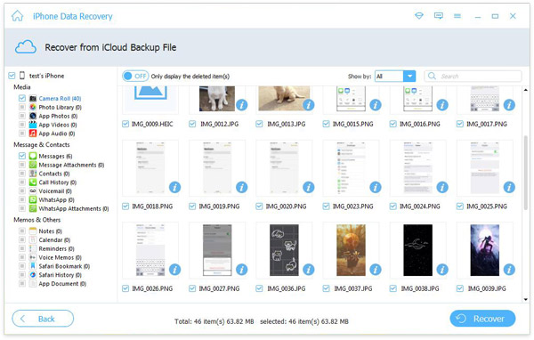Focus the Search input field

click(x=473, y=76)
